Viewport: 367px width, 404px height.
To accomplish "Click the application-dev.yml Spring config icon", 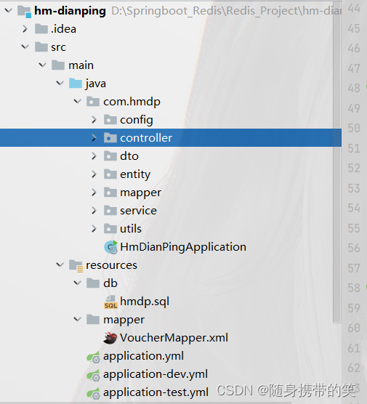I will pyautogui.click(x=93, y=375).
